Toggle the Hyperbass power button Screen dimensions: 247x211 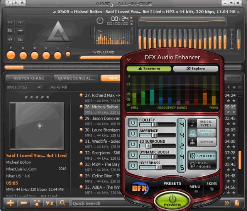tap(133, 165)
